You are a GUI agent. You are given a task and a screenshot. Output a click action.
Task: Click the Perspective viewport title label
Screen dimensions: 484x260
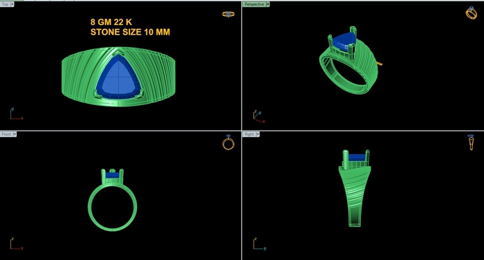254,4
